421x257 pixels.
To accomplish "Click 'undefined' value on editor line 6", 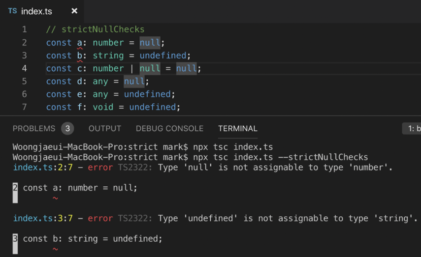I will (x=147, y=94).
